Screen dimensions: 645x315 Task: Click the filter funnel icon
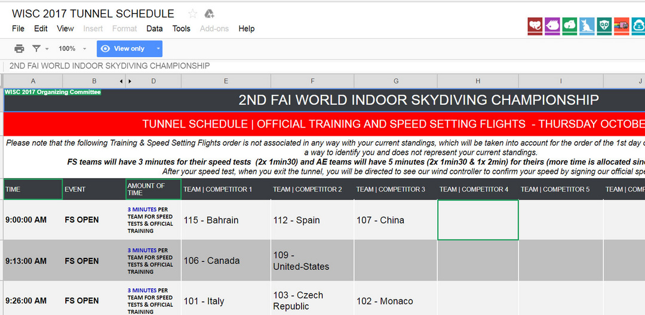pos(36,49)
